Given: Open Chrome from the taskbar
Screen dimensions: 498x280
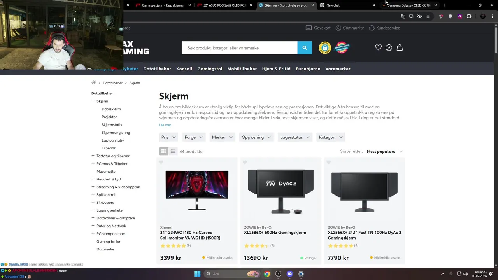Looking at the screenshot, I should (267, 274).
